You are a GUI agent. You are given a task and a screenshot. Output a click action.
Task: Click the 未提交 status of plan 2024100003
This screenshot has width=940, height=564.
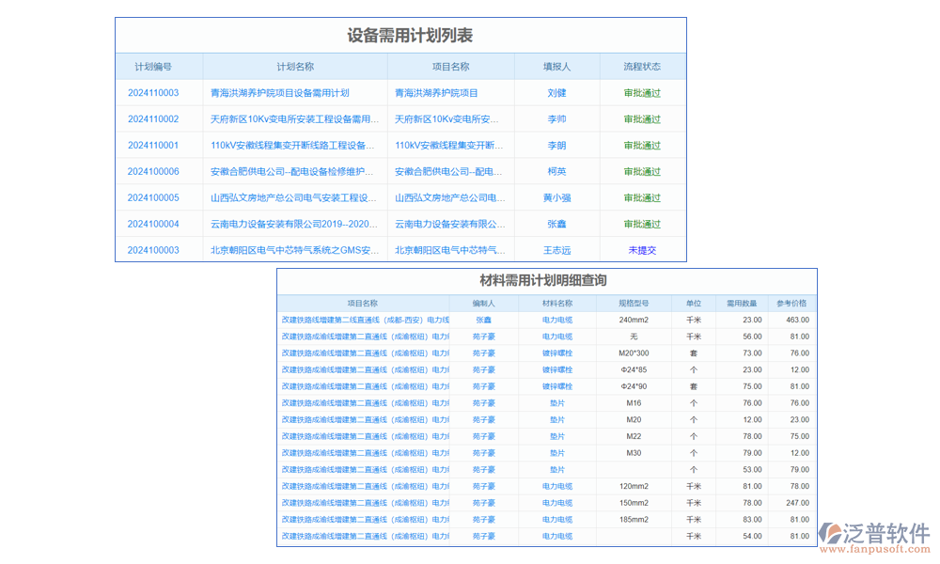click(643, 250)
